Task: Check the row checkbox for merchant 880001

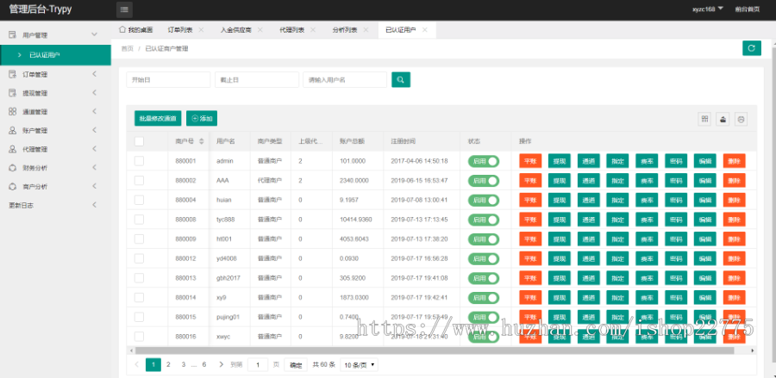Action: [x=139, y=161]
